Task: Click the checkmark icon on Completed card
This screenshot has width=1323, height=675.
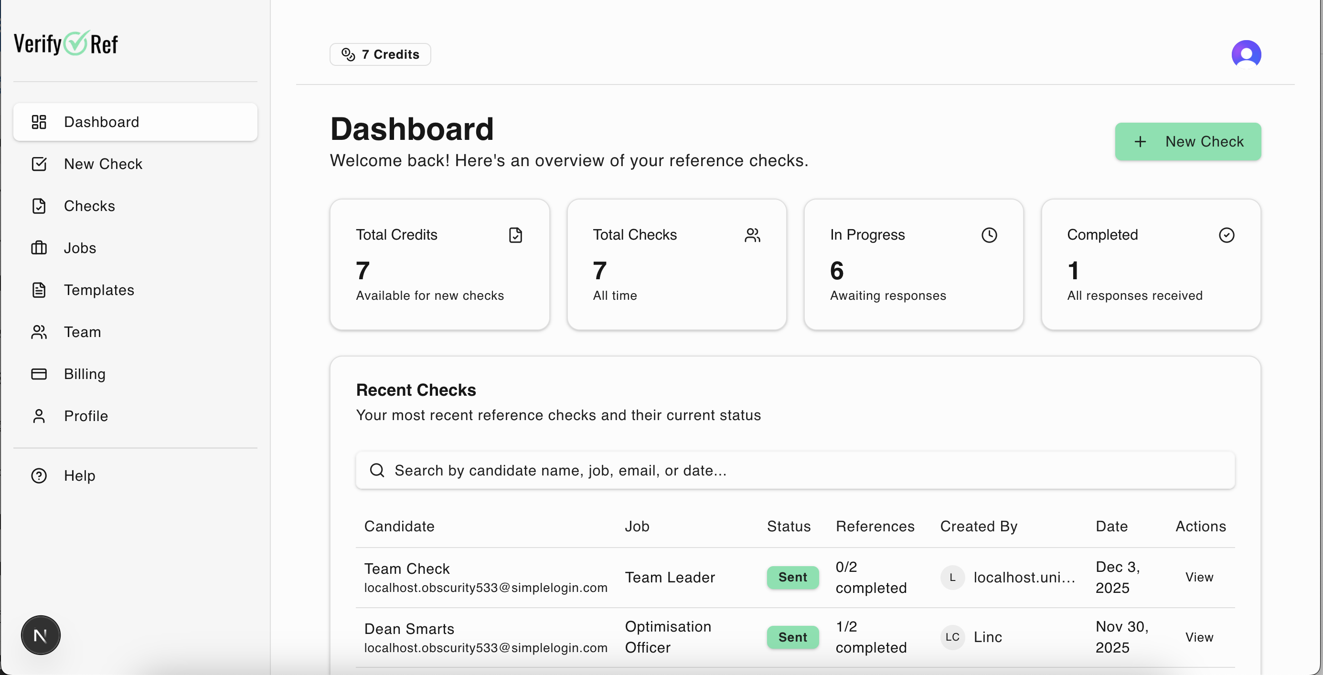Action: (x=1226, y=235)
